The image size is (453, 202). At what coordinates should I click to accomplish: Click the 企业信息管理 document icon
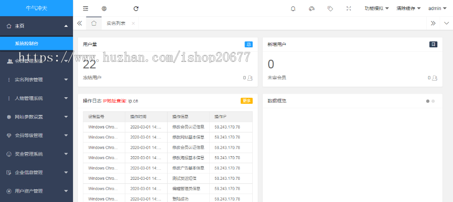9,172
